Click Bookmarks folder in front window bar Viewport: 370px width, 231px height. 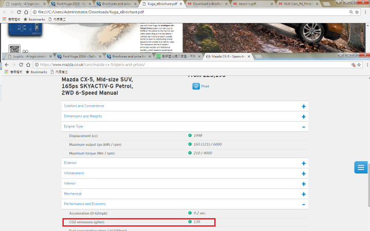pyautogui.click(x=36, y=72)
